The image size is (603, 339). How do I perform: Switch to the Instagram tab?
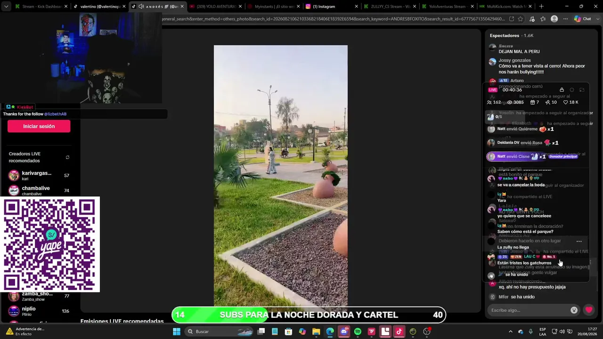[331, 7]
